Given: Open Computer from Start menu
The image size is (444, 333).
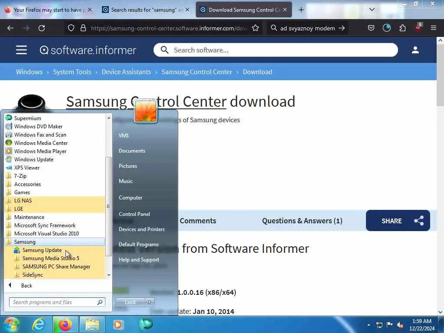Looking at the screenshot, I should 130,198.
